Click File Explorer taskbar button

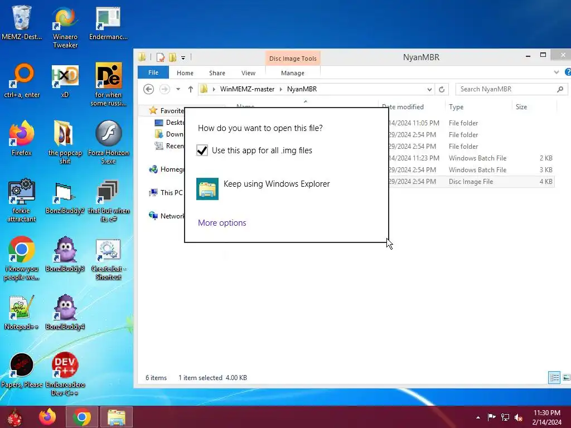click(x=117, y=417)
